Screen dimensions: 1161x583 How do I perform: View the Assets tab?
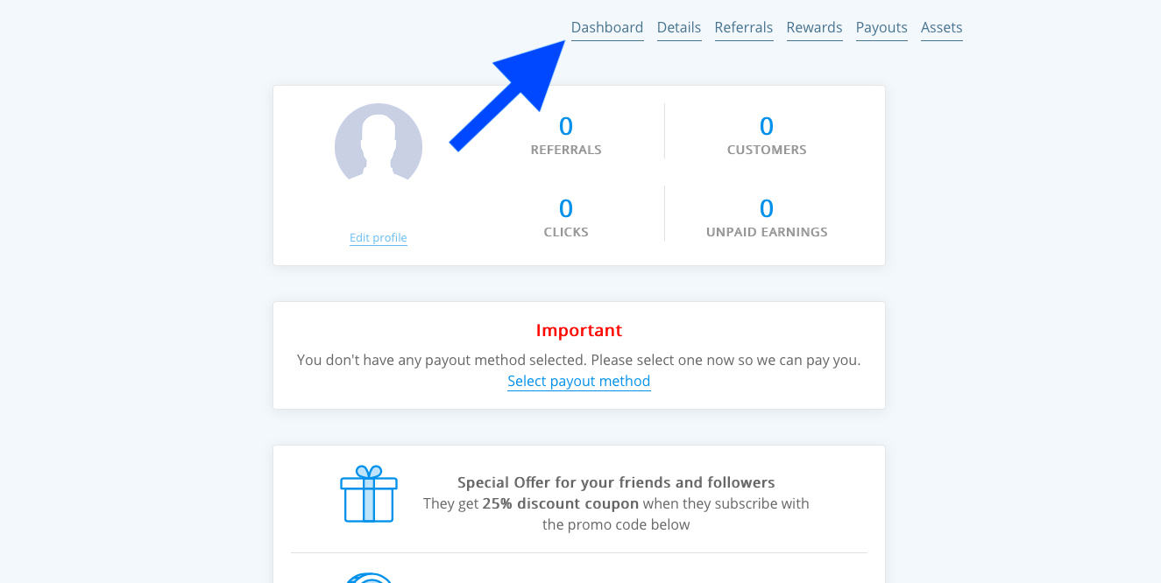(942, 28)
